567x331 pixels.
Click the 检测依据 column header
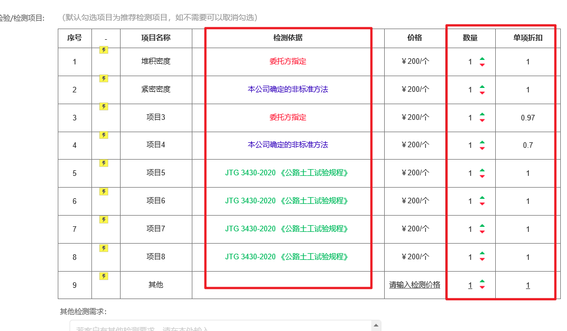click(x=288, y=38)
